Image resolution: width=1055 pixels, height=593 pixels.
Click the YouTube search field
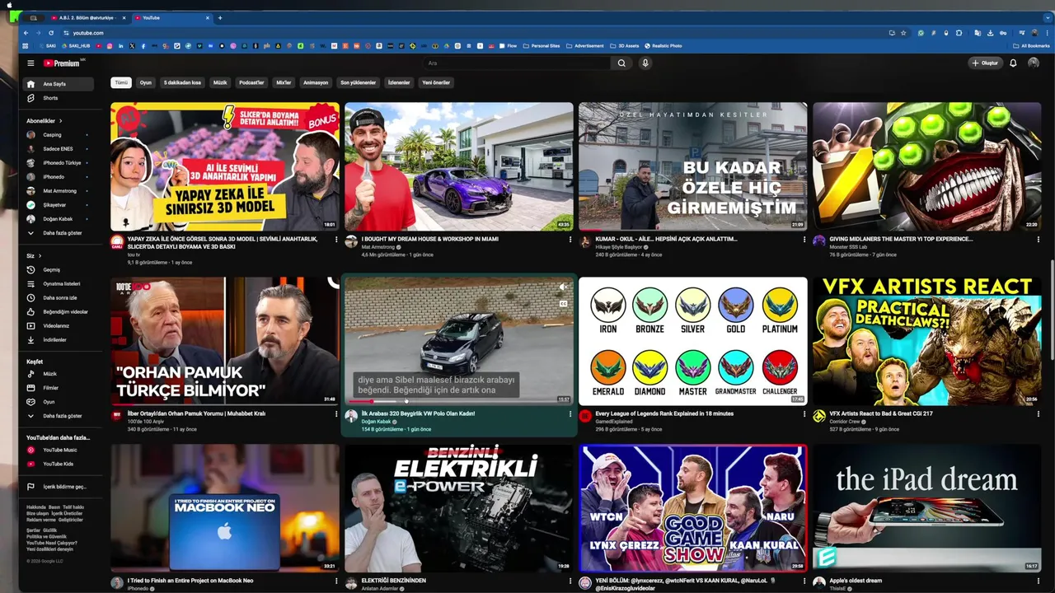pyautogui.click(x=517, y=63)
